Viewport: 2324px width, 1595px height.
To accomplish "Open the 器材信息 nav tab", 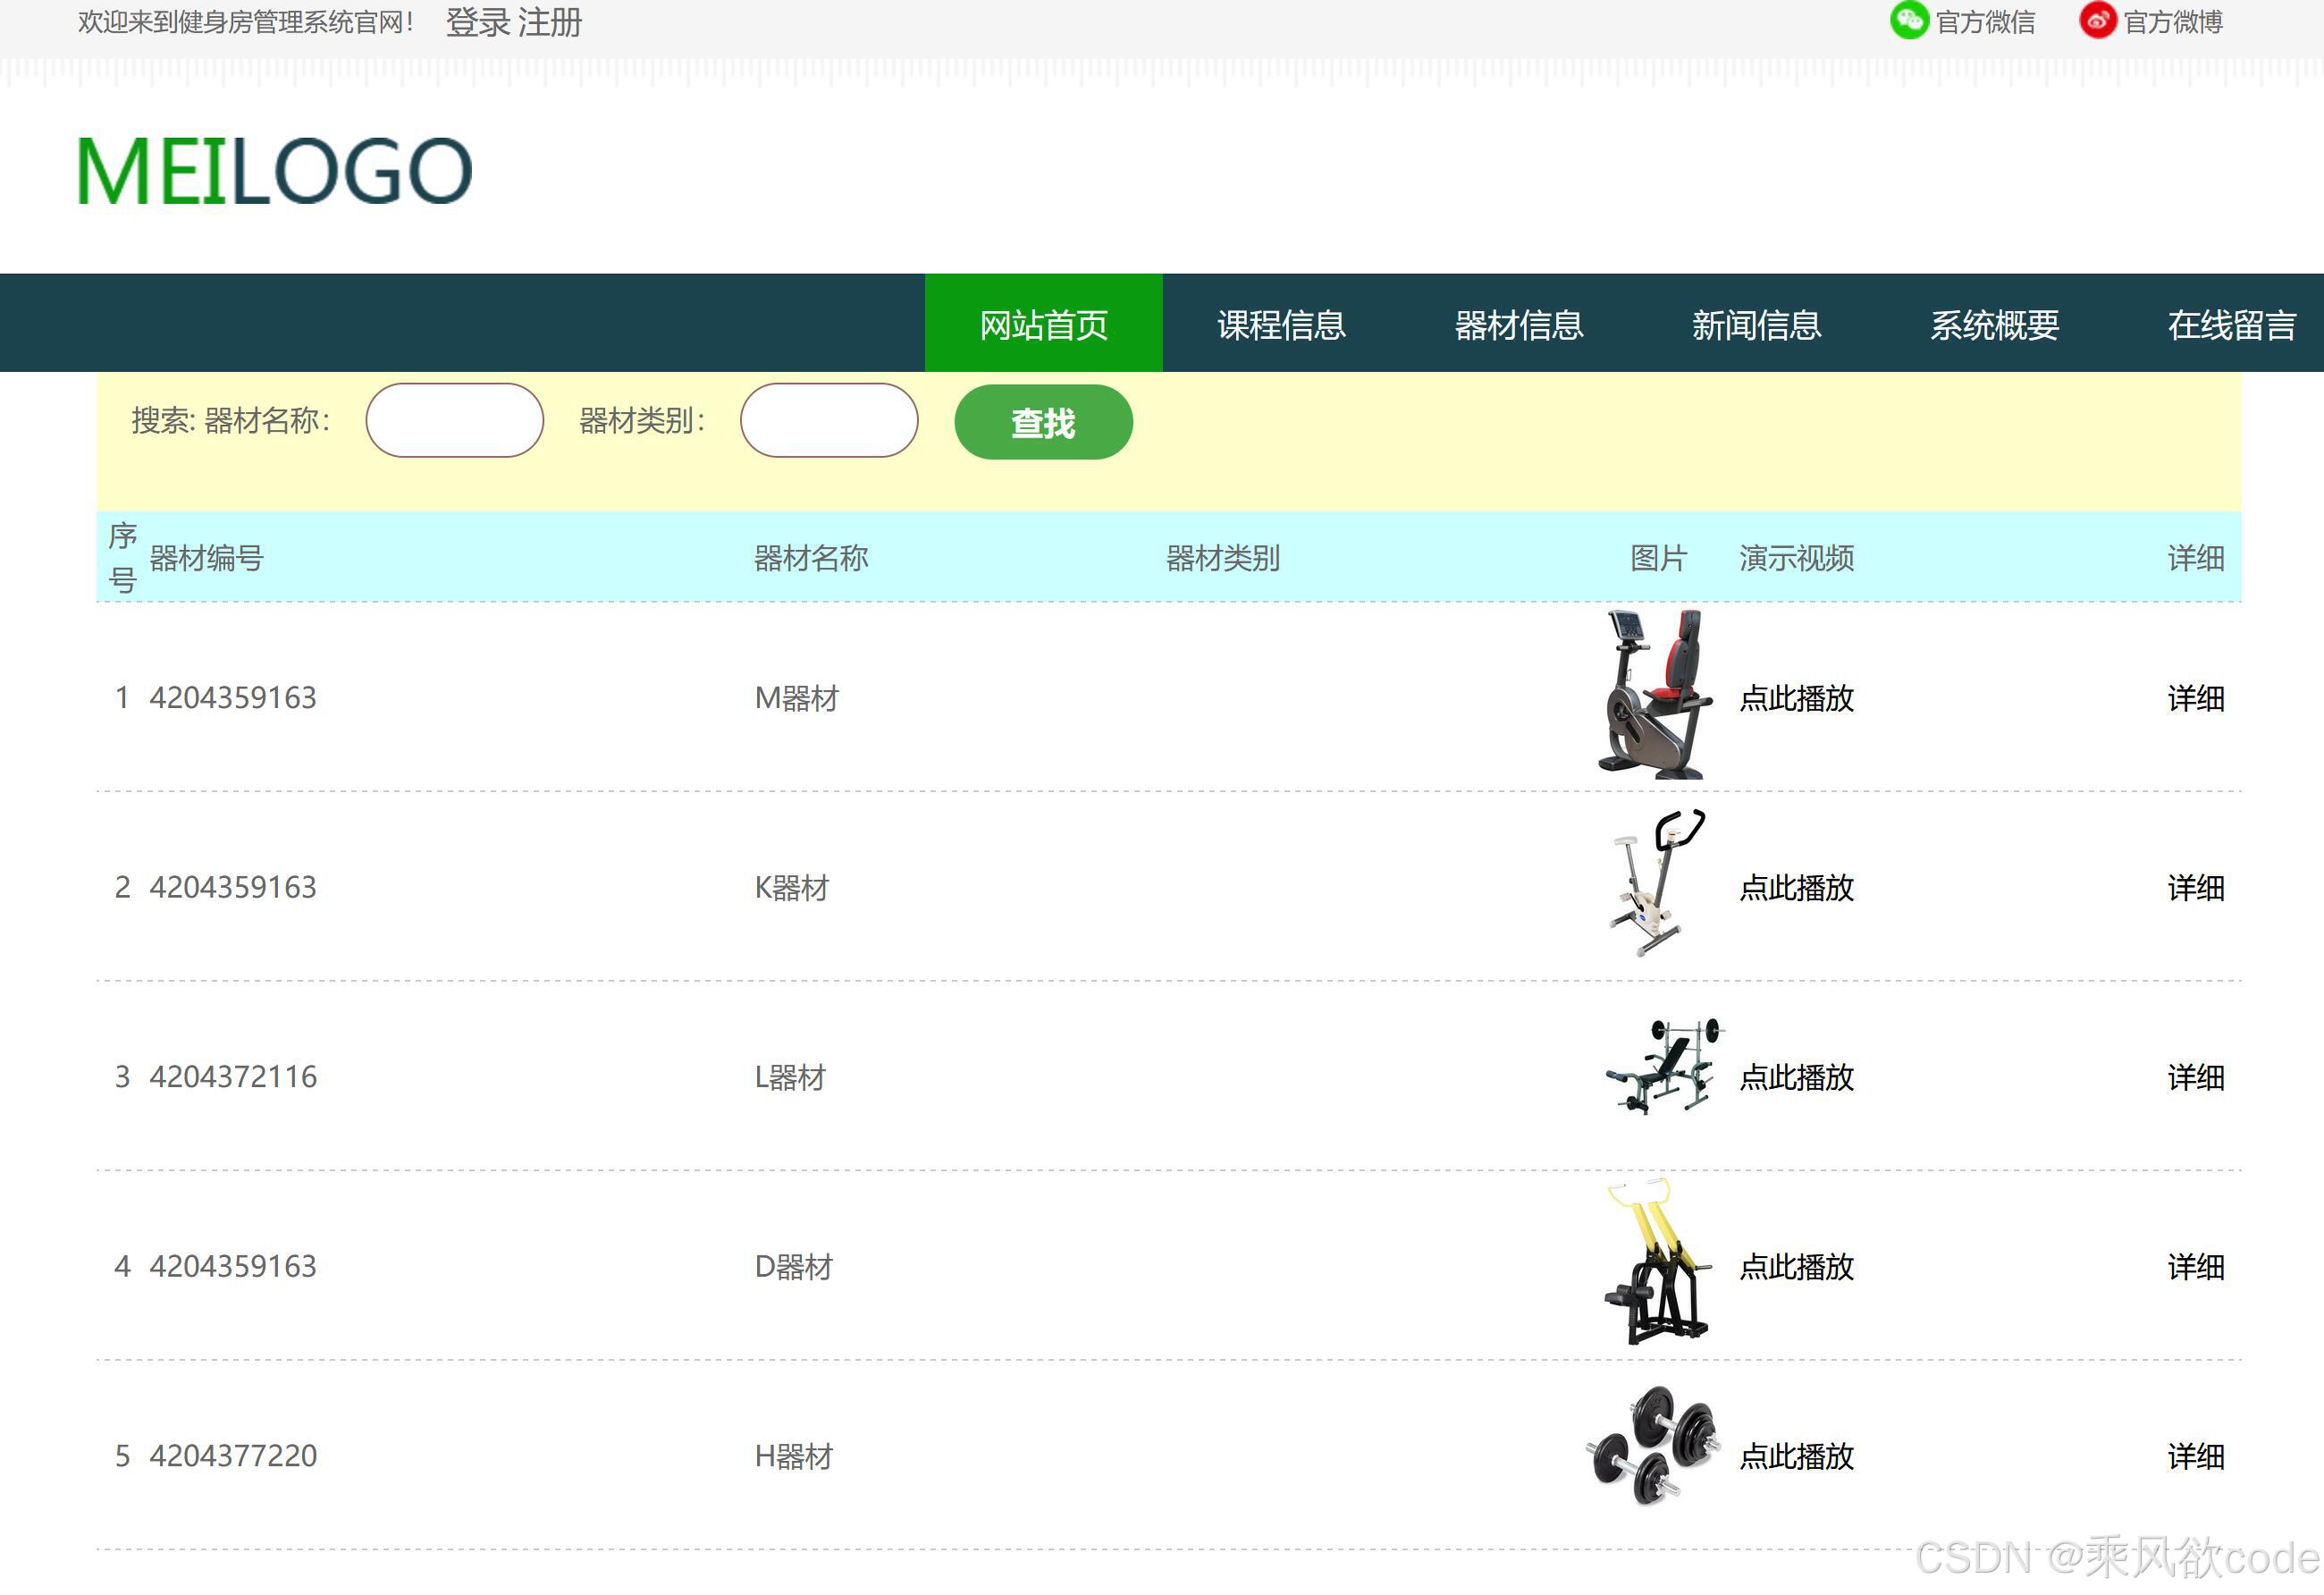I will (x=1518, y=324).
